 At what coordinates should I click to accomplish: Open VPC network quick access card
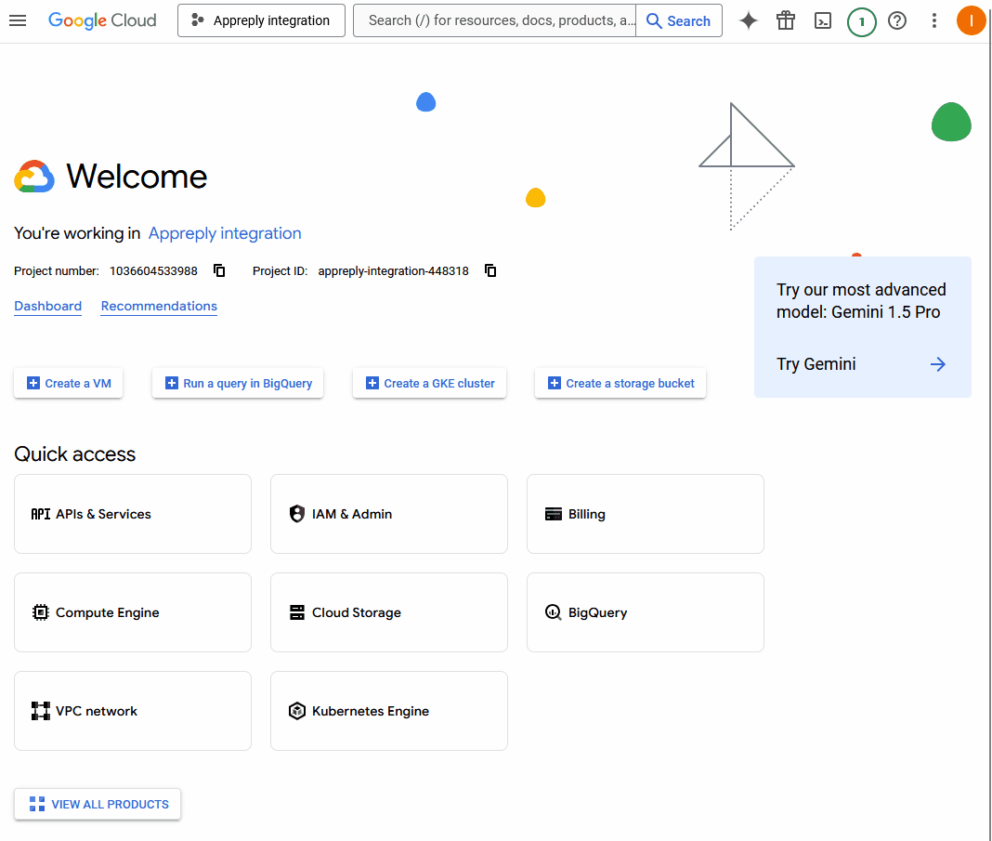(x=133, y=711)
